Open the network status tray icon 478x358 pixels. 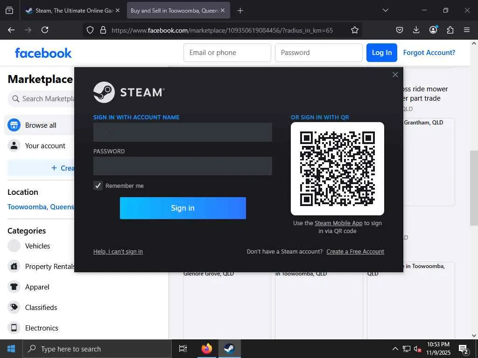point(407,349)
